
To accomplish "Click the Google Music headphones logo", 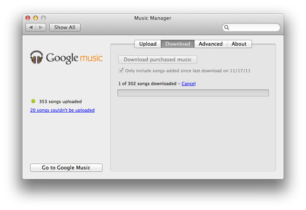I will (x=36, y=57).
